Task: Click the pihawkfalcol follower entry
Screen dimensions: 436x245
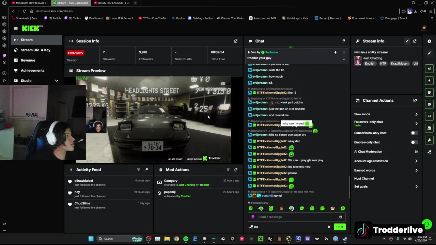Action: 108,183
